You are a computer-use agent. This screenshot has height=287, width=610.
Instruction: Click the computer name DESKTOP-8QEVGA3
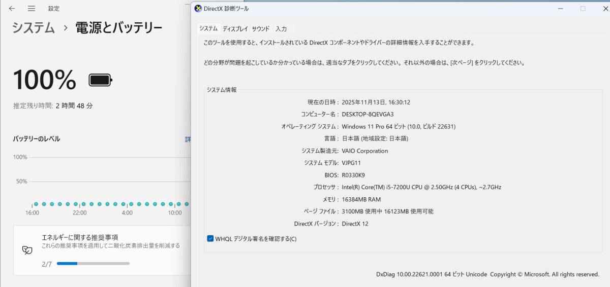point(368,114)
